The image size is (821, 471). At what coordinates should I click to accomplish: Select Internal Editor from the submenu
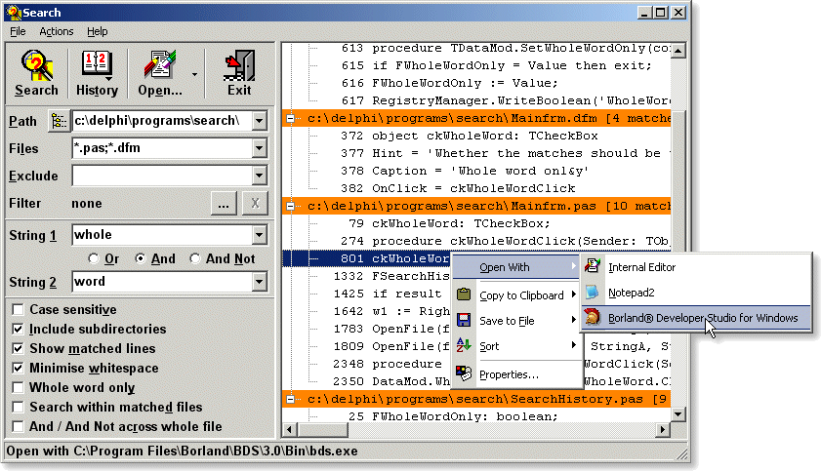pos(641,267)
